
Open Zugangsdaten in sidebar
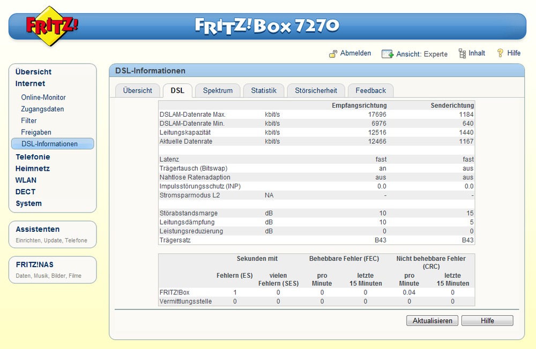tap(42, 109)
